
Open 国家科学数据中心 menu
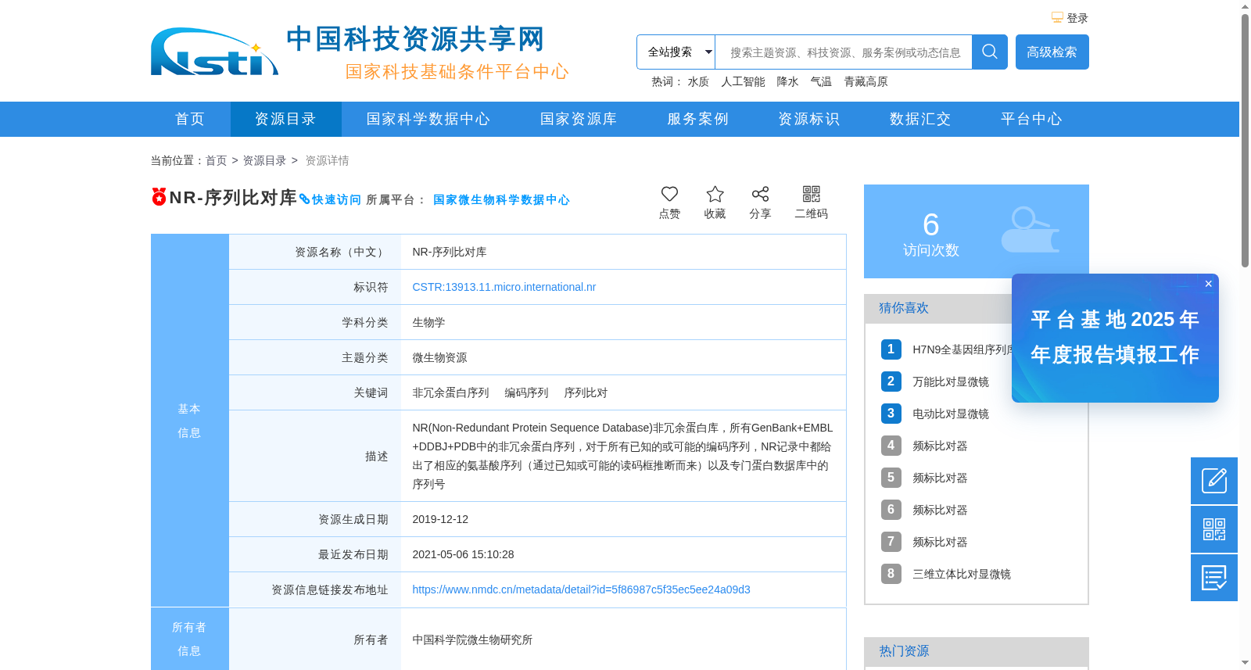[x=428, y=119]
